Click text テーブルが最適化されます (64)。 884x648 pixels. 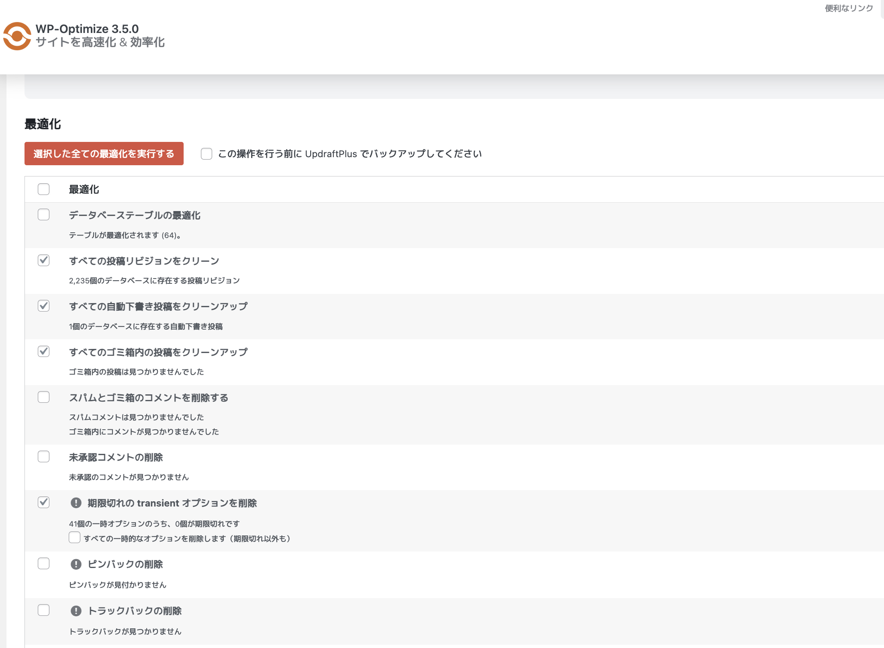[x=125, y=235]
